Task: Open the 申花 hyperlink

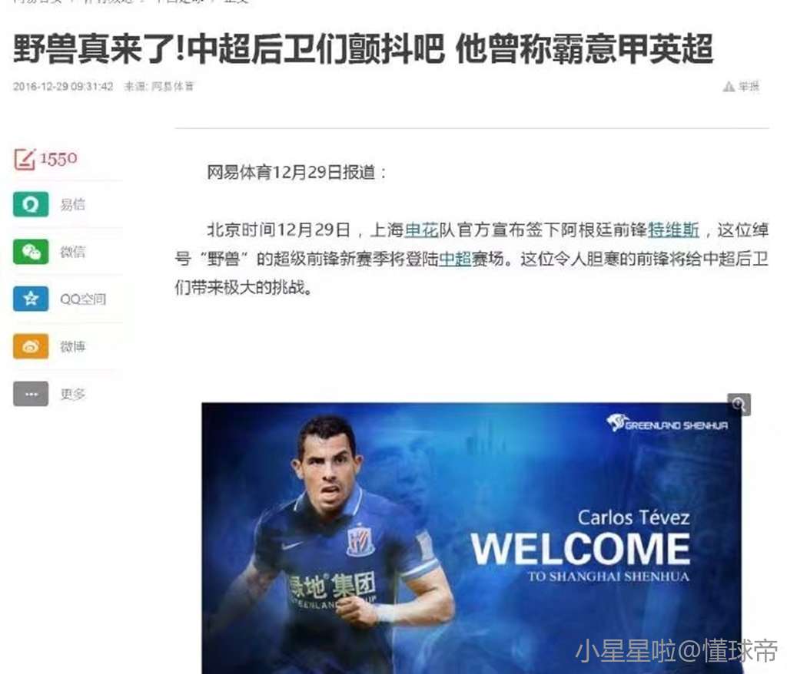Action: click(422, 230)
